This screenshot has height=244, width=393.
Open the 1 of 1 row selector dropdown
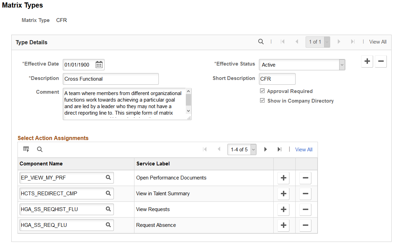point(318,42)
